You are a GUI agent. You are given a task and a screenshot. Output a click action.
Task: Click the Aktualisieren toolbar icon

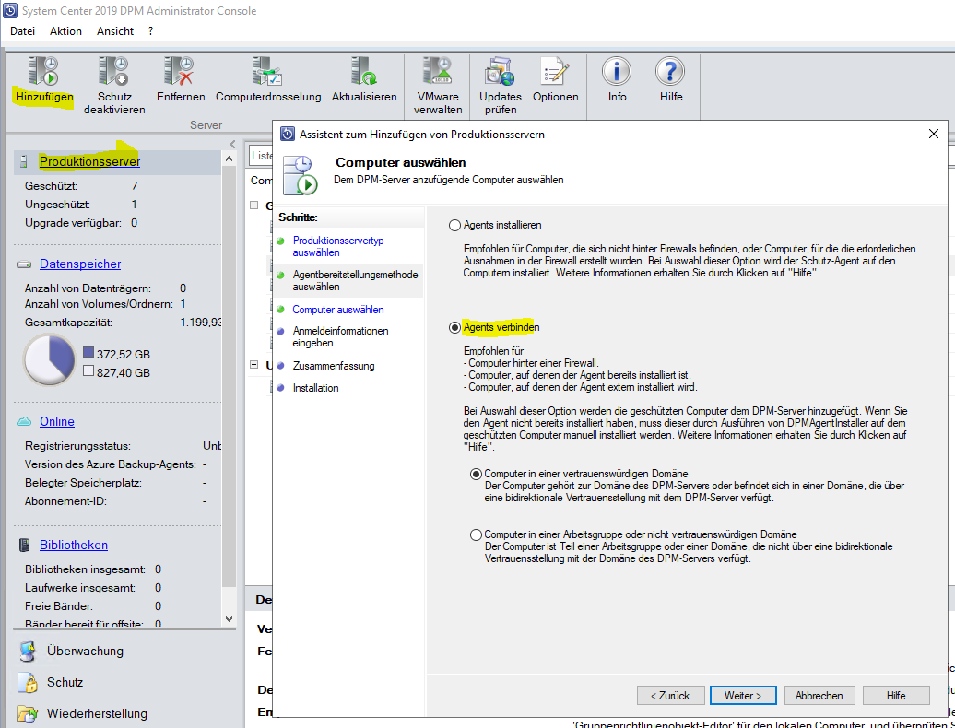(364, 71)
